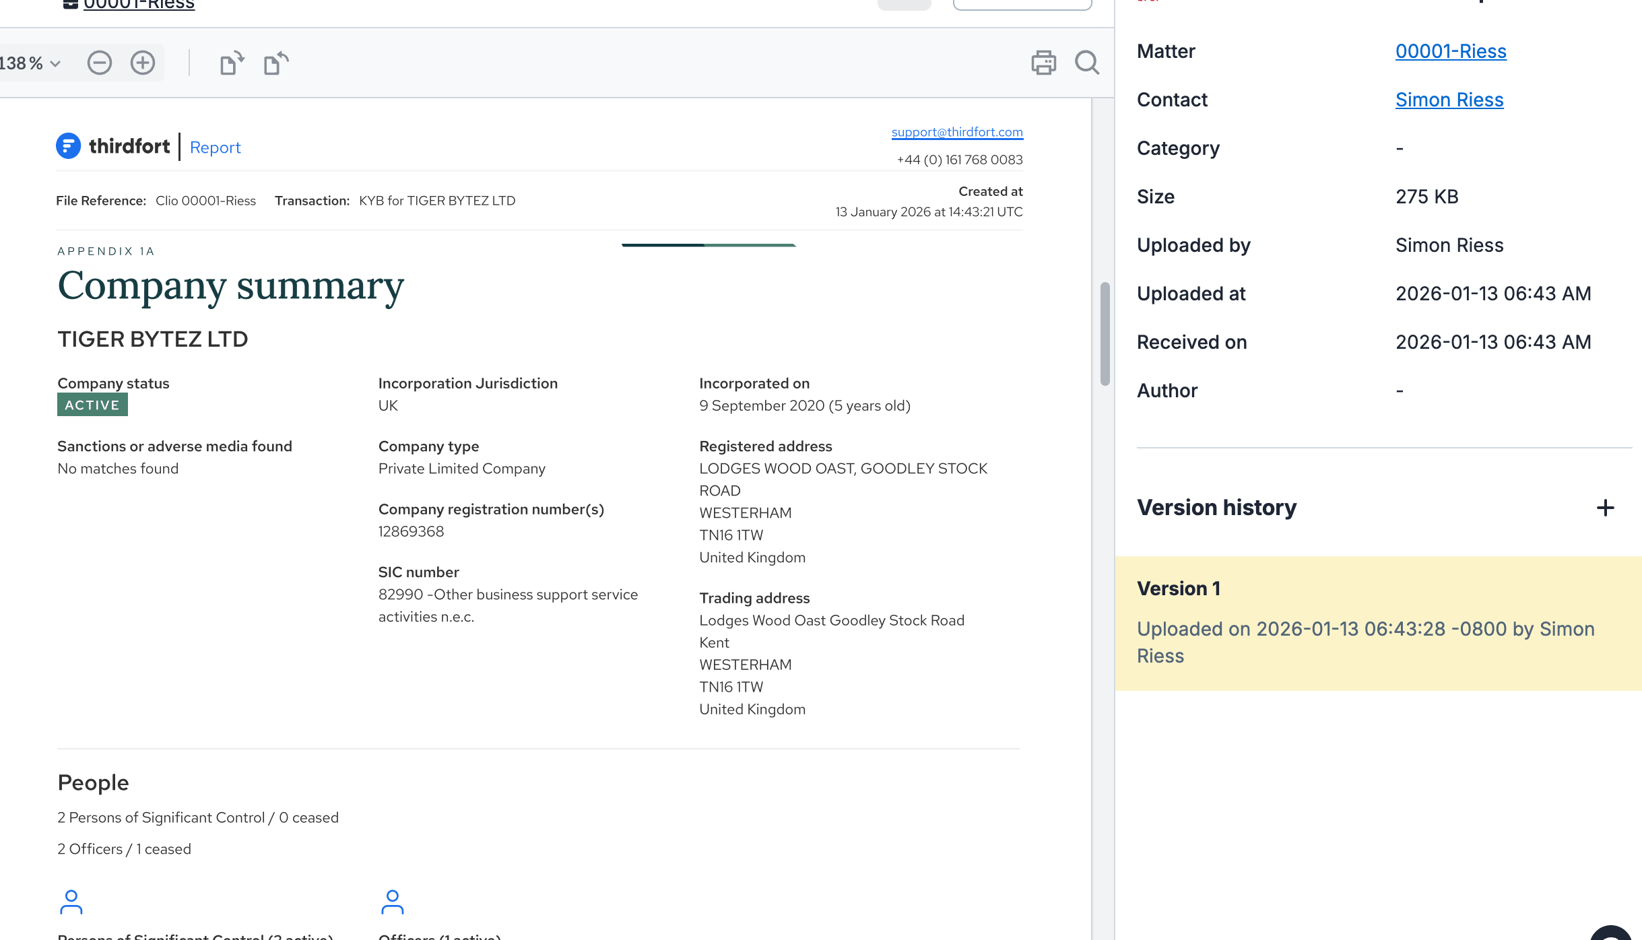The width and height of the screenshot is (1642, 940).
Task: Click the Report link beside thirdfort
Action: (215, 147)
